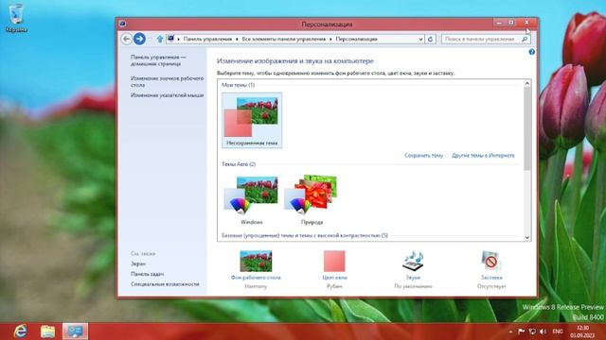Click the theme list scrollbar thumb
The image size is (606, 340).
tap(527, 128)
